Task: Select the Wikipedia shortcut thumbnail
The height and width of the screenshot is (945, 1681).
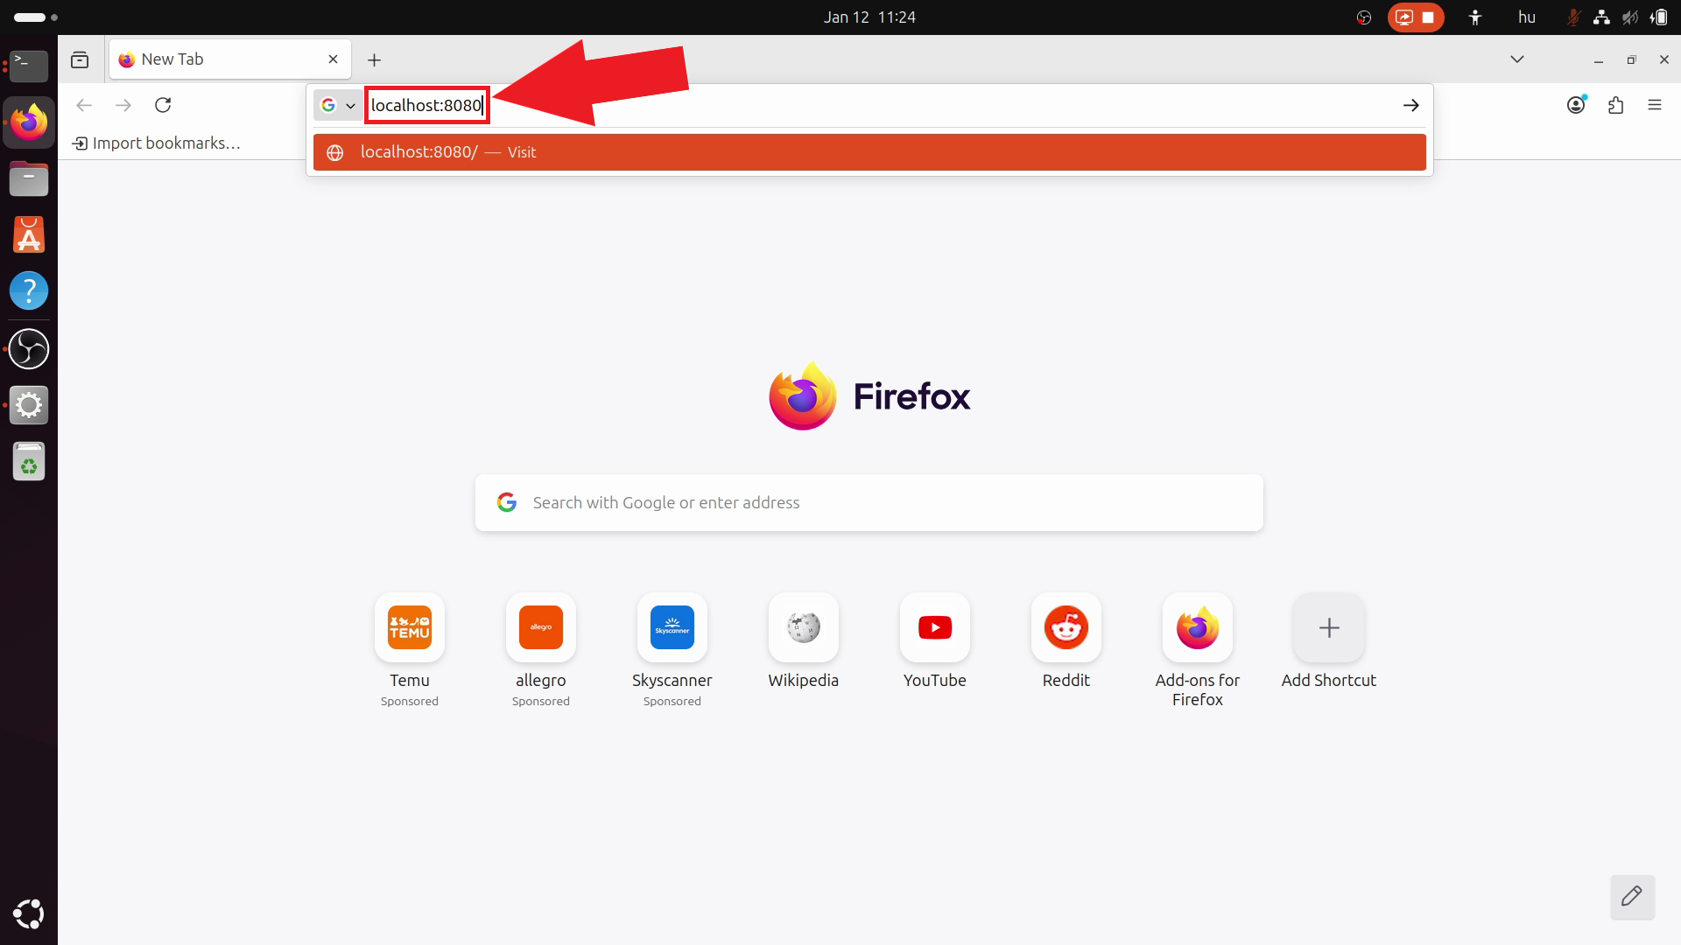Action: click(x=803, y=627)
